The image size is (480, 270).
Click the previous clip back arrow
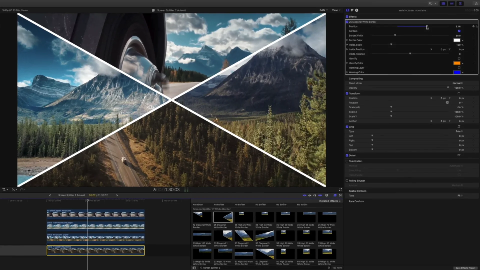(50, 195)
